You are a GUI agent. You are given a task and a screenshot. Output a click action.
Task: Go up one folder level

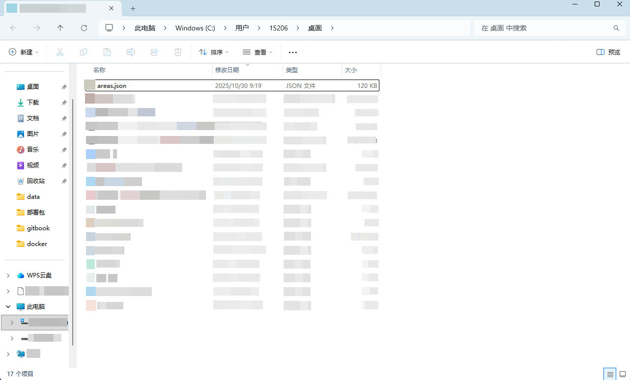pyautogui.click(x=60, y=28)
